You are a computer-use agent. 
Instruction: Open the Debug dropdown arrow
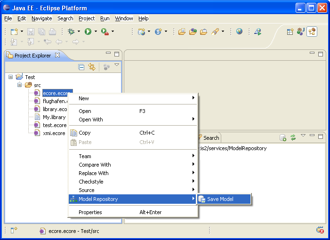(x=79, y=32)
